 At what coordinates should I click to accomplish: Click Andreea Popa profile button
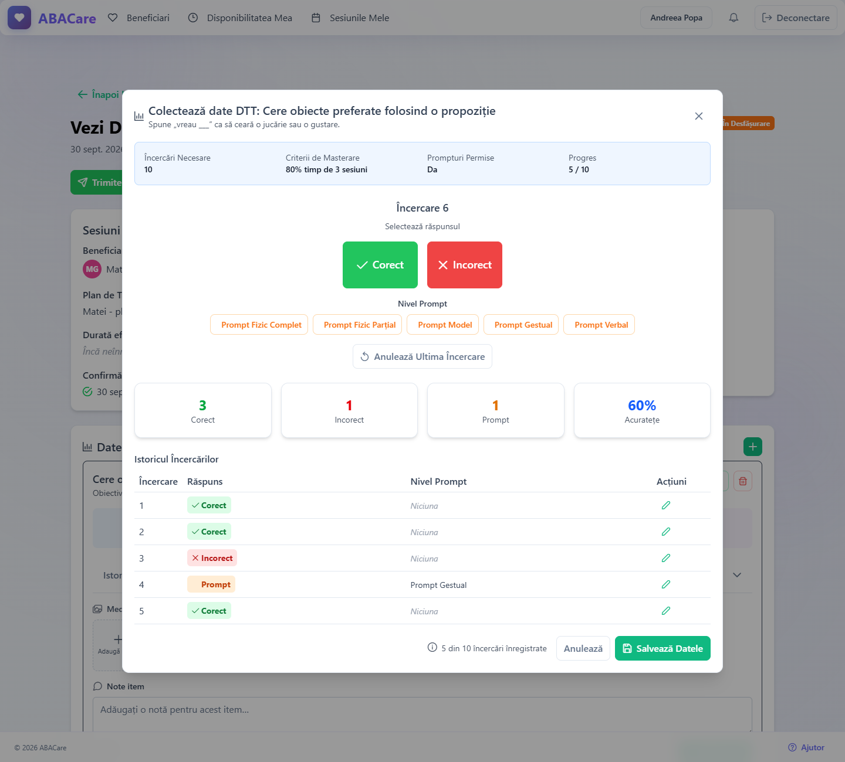coord(676,18)
